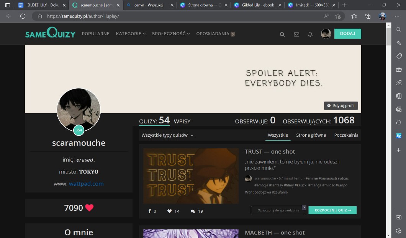Viewport: 406px width, 238px height.
Task: Open the wattpad.com profile link
Action: 86,184
